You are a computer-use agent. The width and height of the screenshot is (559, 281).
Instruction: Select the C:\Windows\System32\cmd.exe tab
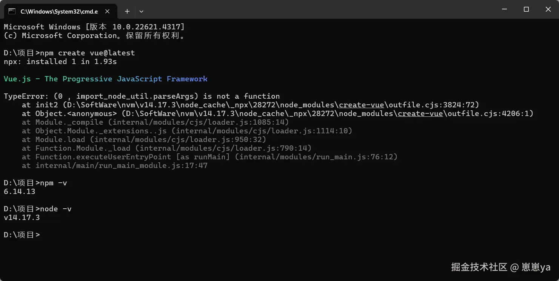pyautogui.click(x=59, y=11)
